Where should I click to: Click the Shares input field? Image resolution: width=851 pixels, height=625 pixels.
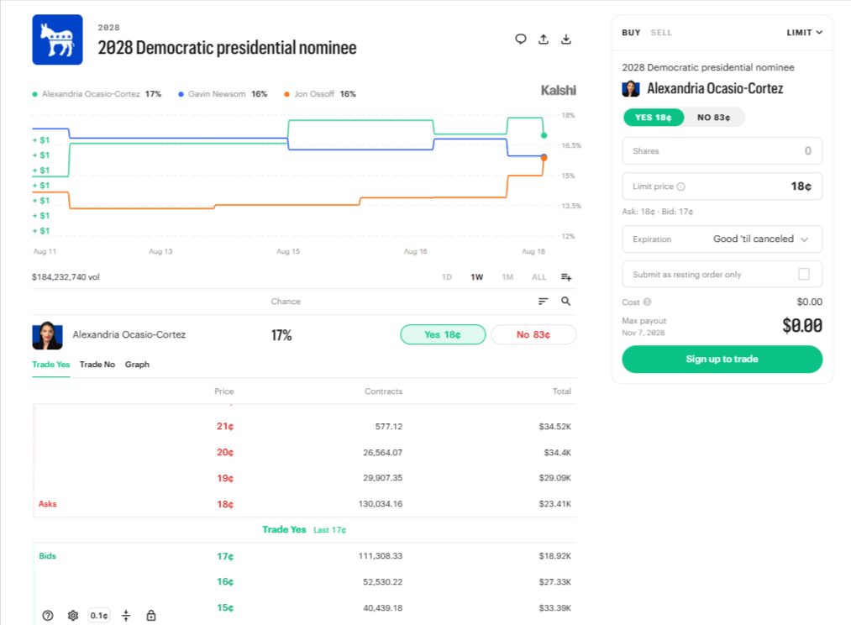[x=722, y=151]
